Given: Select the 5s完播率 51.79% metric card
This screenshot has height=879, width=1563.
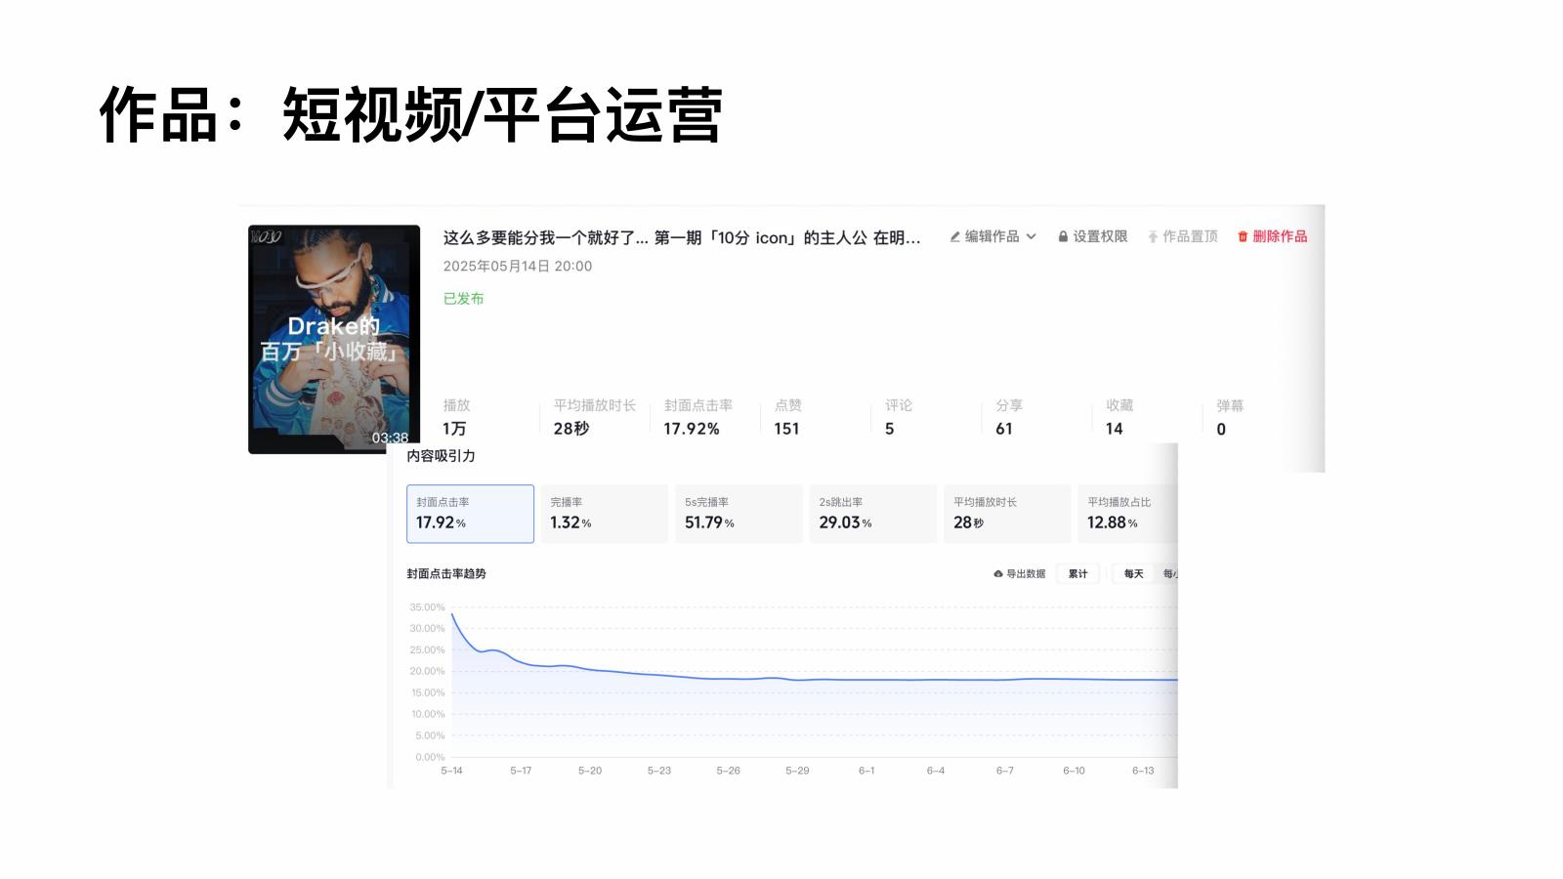Looking at the screenshot, I should (739, 514).
